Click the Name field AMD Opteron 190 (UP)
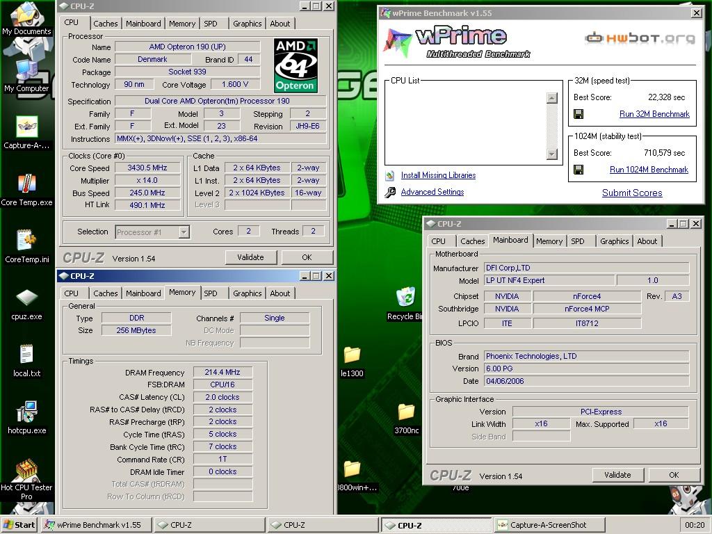The height and width of the screenshot is (534, 712). tap(188, 47)
